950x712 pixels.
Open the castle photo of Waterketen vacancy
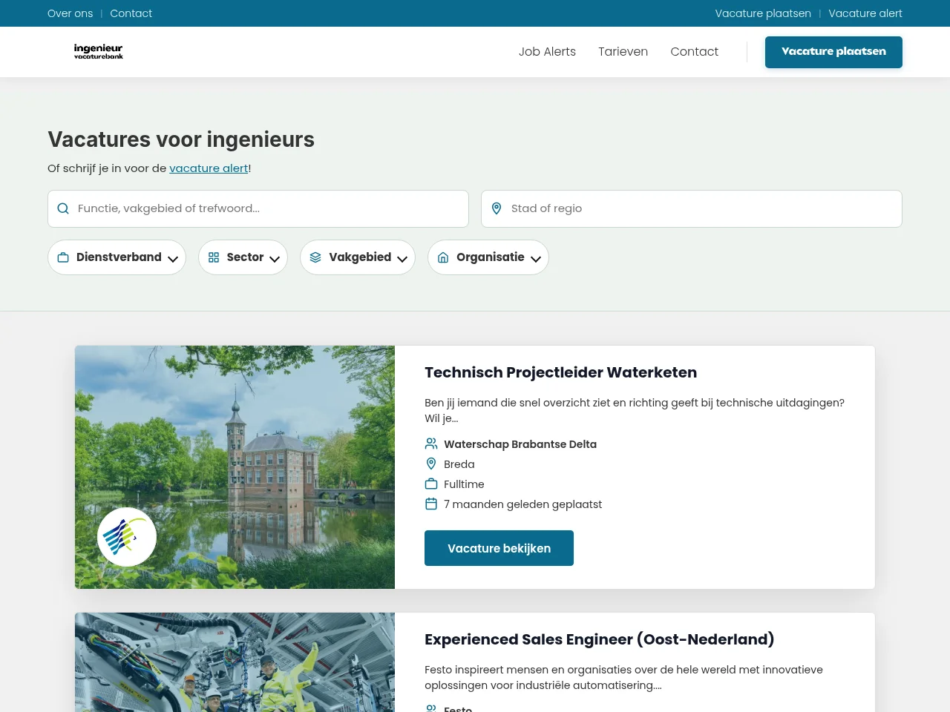[235, 467]
